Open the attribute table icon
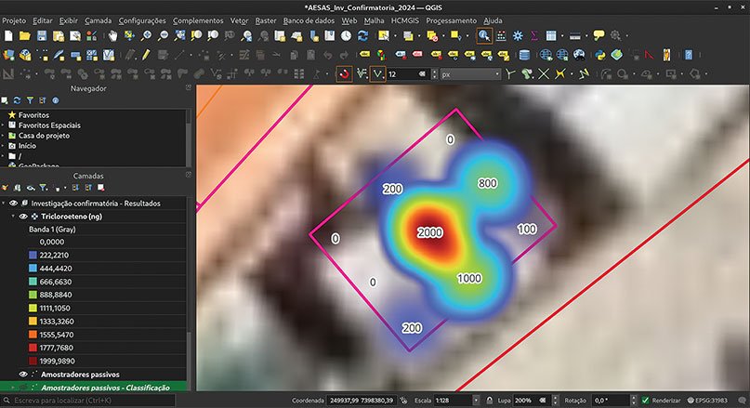750x408 pixels. (x=551, y=35)
